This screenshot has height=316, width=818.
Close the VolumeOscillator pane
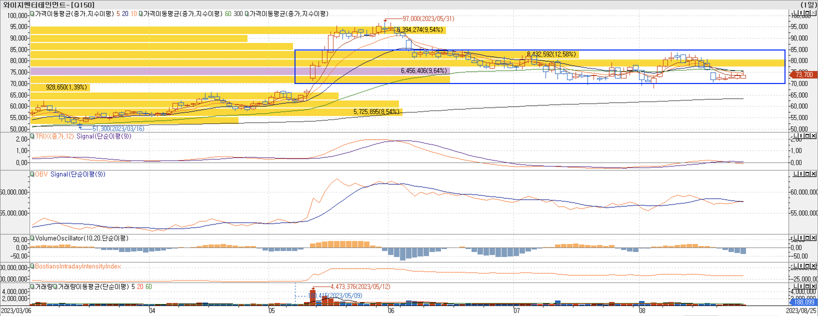click(x=813, y=238)
